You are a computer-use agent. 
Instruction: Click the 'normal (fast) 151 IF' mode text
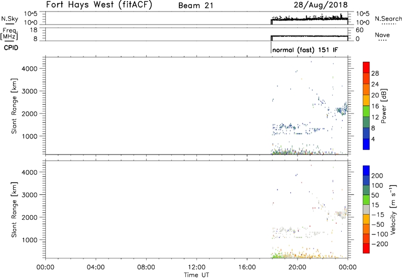coord(305,50)
